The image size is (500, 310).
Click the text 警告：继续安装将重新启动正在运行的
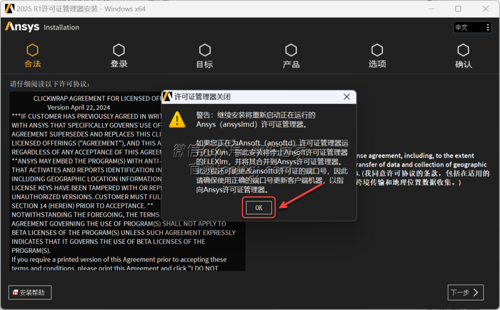pyautogui.click(x=256, y=115)
